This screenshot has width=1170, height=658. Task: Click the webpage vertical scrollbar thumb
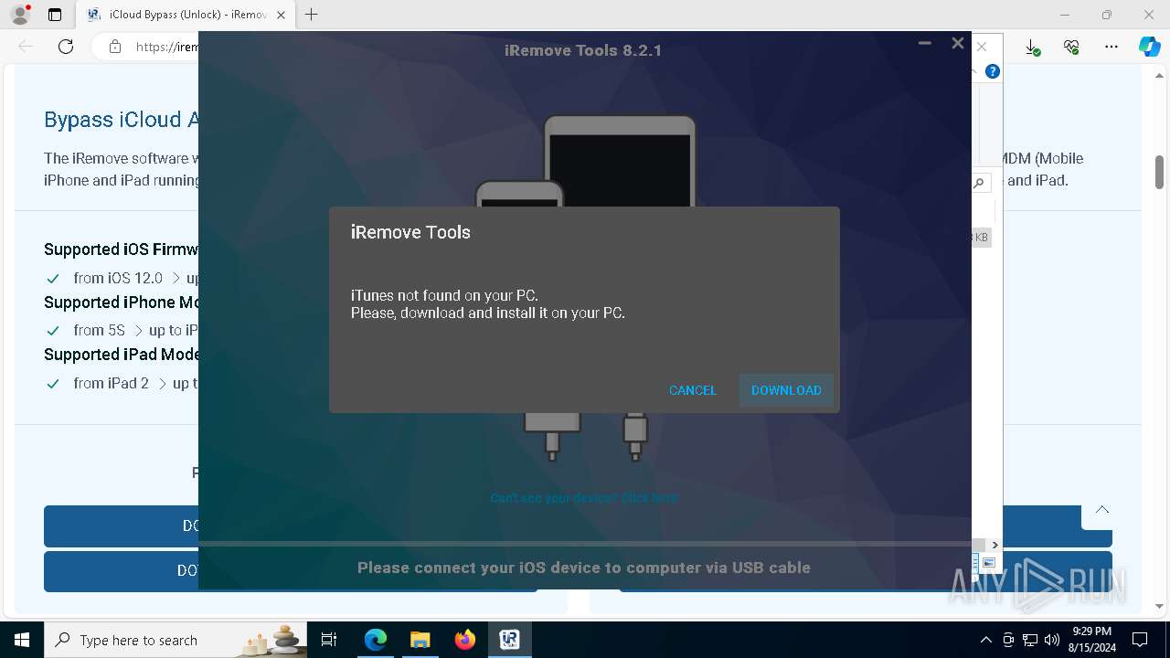1160,172
